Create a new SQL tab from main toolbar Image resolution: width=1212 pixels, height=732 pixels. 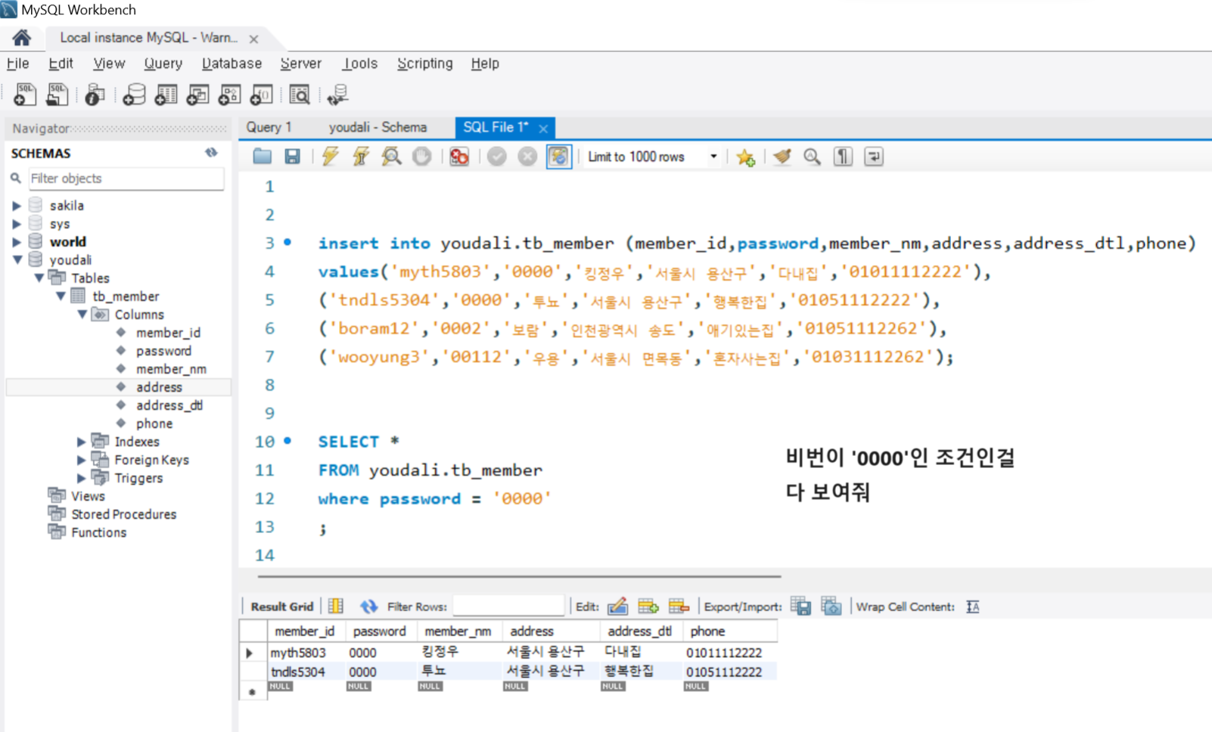[24, 95]
